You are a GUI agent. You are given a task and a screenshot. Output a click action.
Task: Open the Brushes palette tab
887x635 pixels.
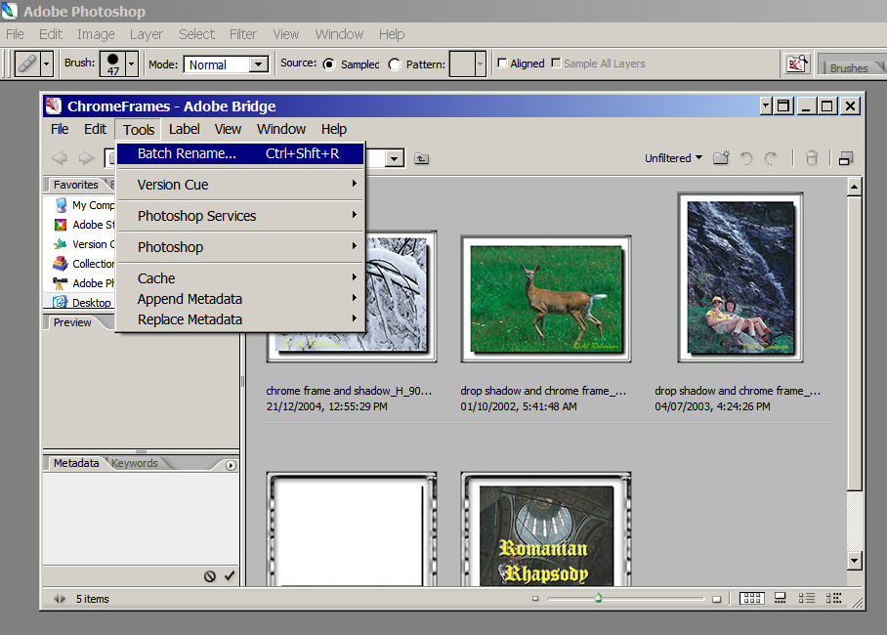coord(848,67)
